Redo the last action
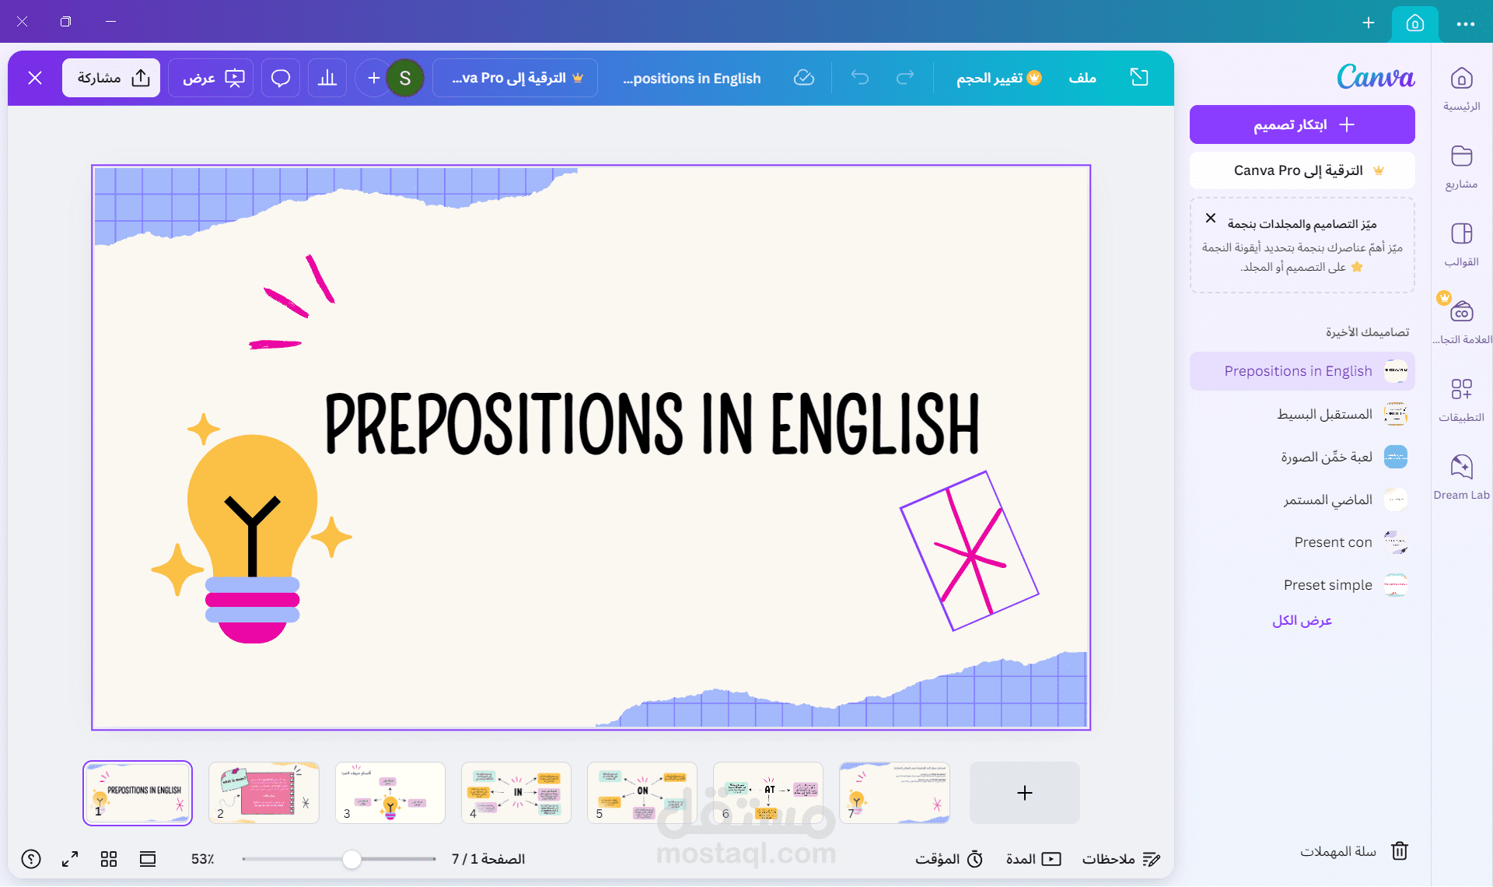Image resolution: width=1493 pixels, height=887 pixels. pyautogui.click(x=905, y=78)
